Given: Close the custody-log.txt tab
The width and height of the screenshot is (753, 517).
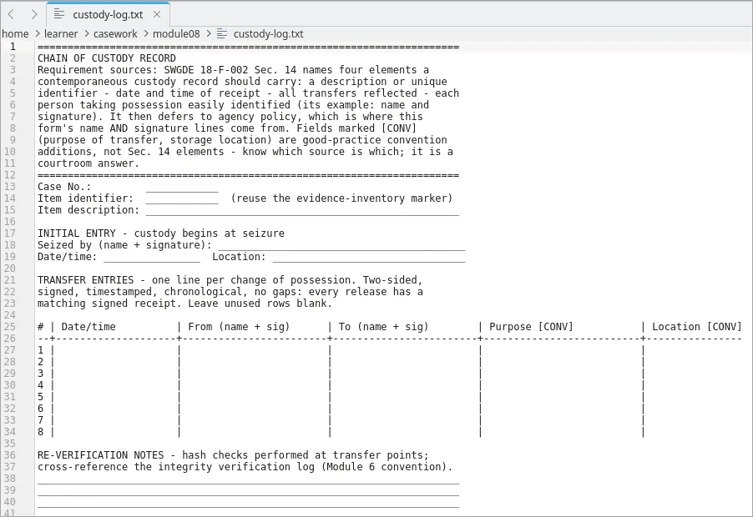Looking at the screenshot, I should pyautogui.click(x=157, y=14).
